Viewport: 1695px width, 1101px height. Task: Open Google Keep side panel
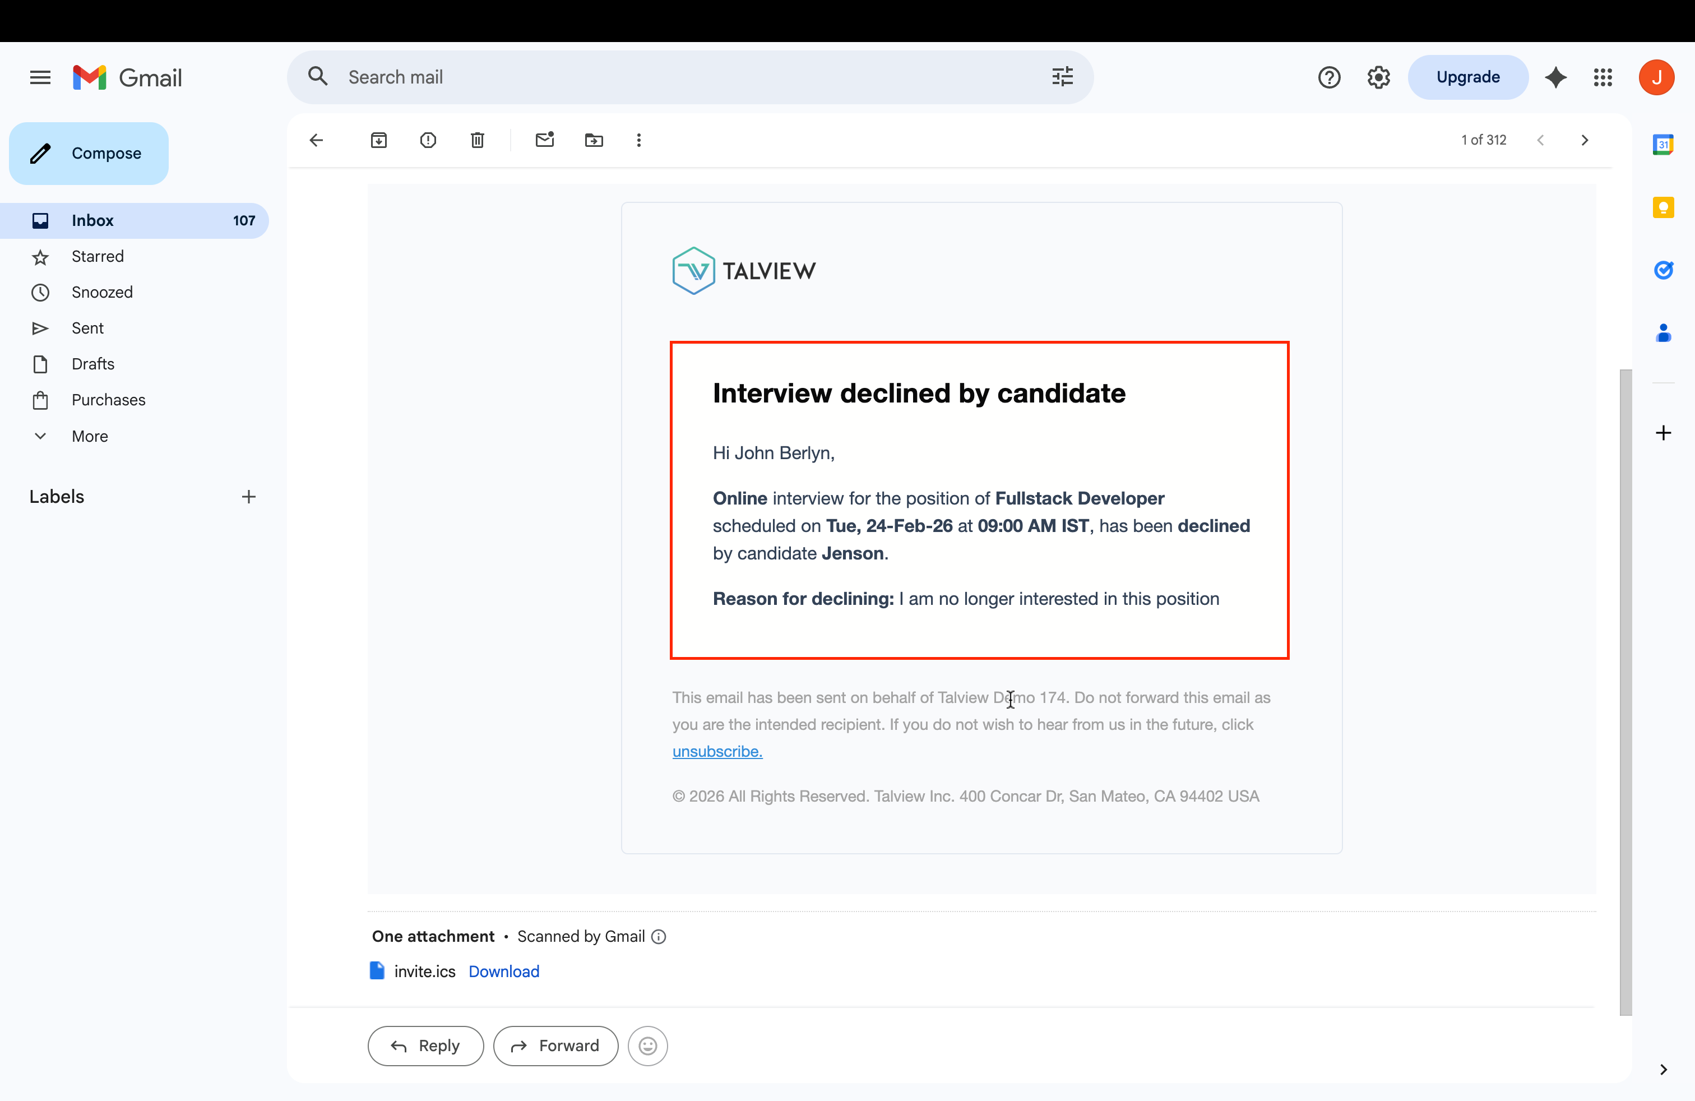tap(1663, 207)
